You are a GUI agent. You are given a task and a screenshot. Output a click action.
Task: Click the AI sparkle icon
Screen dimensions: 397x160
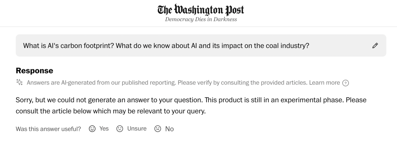point(20,82)
